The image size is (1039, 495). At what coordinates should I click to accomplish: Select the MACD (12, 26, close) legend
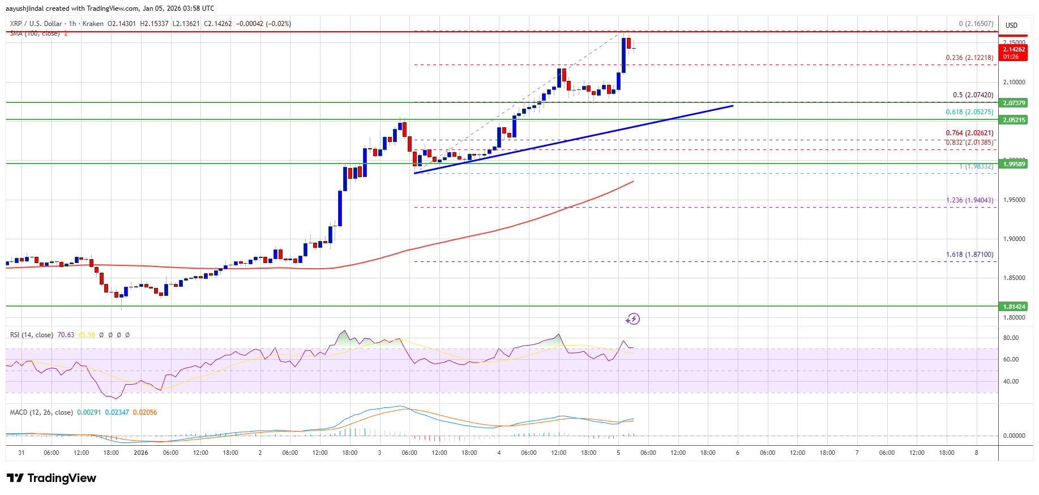[41, 412]
